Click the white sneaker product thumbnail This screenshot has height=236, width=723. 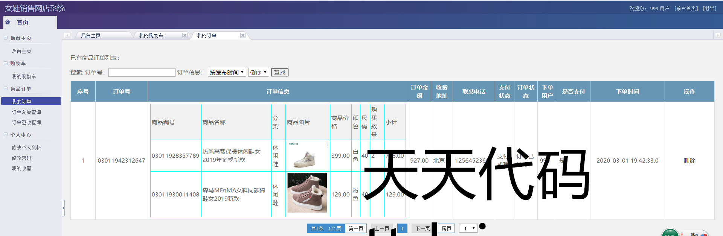point(307,155)
